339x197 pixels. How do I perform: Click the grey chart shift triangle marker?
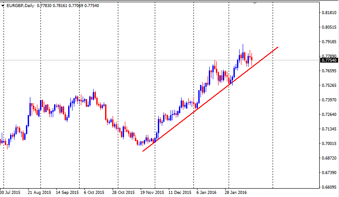255,4
